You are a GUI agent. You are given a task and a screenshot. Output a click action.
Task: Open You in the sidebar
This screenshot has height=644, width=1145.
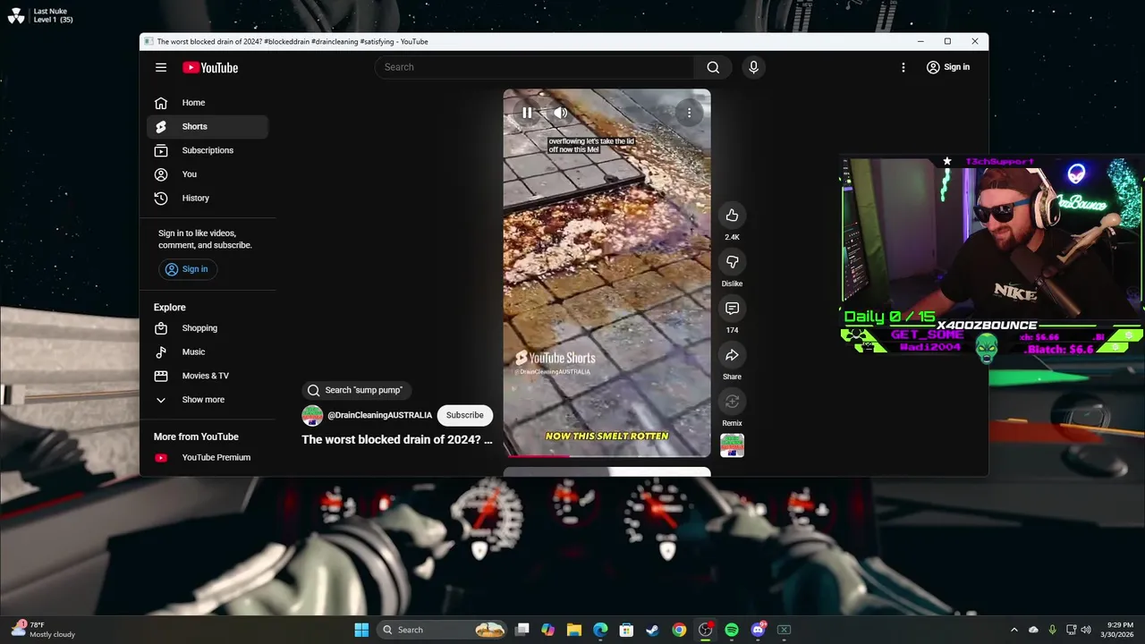click(x=208, y=174)
